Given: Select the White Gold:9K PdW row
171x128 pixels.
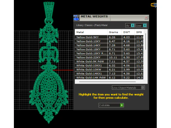Looking at the screenshot, I should tap(109, 61).
